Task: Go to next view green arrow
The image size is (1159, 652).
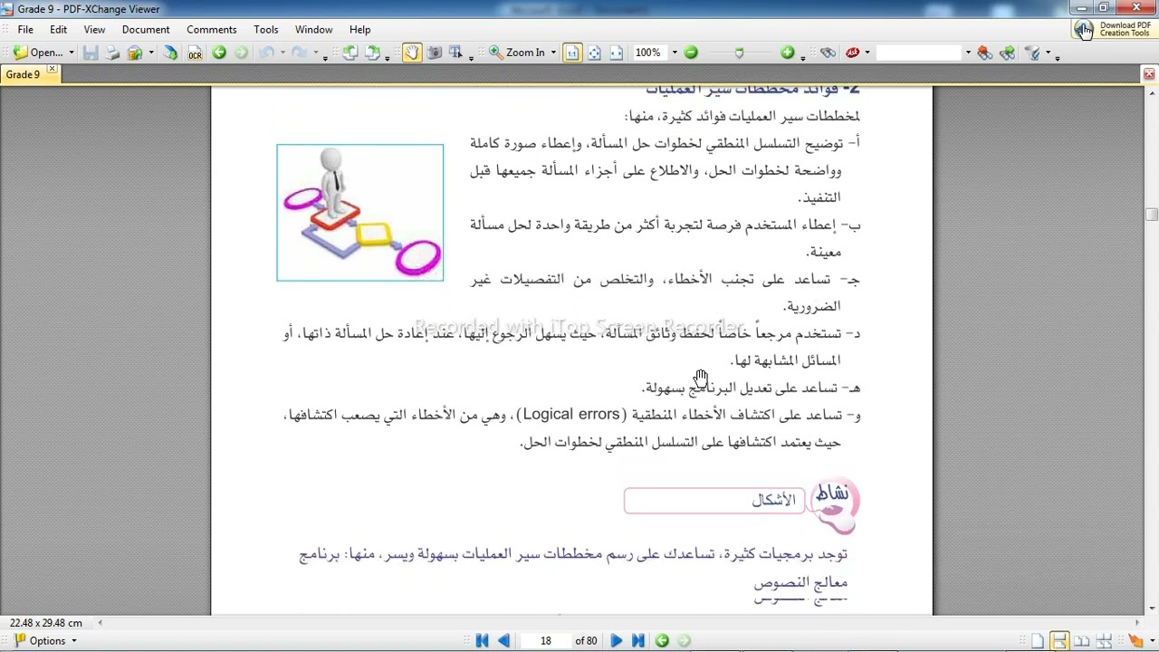Action: (241, 53)
